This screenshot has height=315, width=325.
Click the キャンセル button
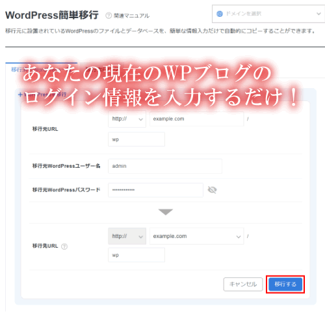(243, 284)
